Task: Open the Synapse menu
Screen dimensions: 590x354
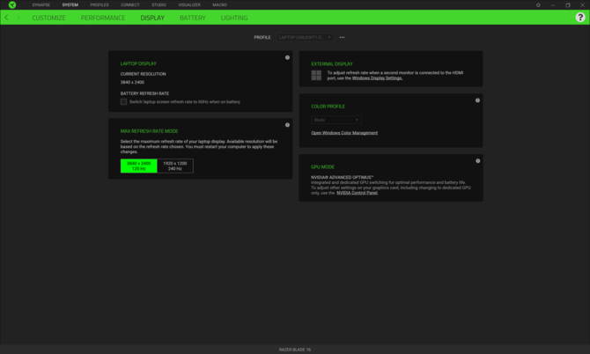Action: tap(41, 5)
